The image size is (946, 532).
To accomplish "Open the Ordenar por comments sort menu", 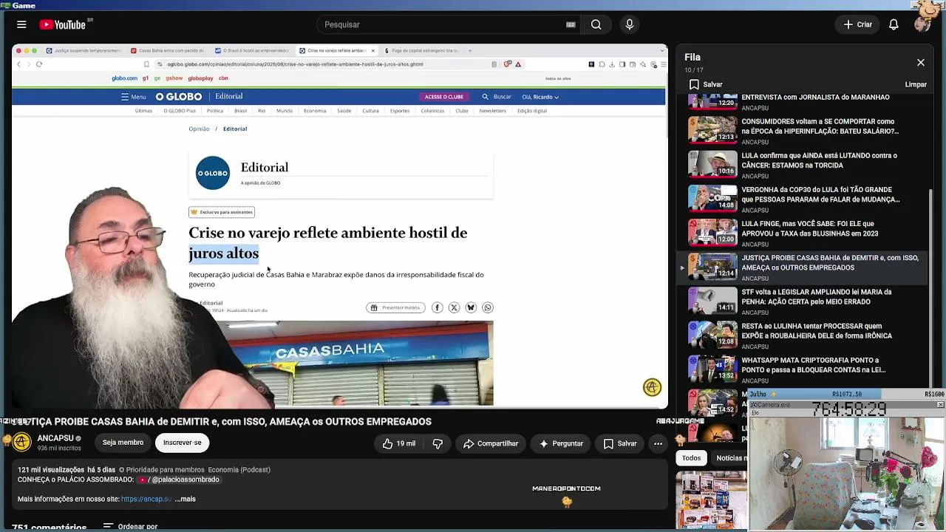I will (131, 527).
